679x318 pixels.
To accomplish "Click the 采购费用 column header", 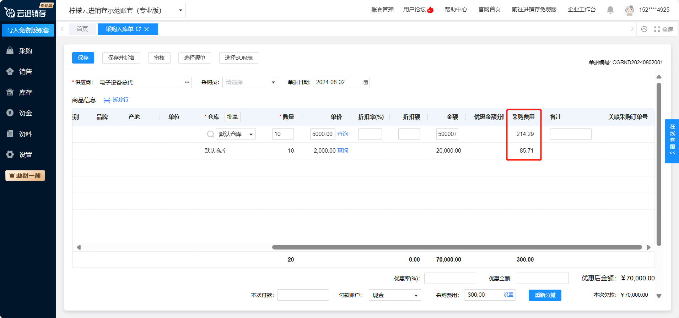I will pos(523,117).
